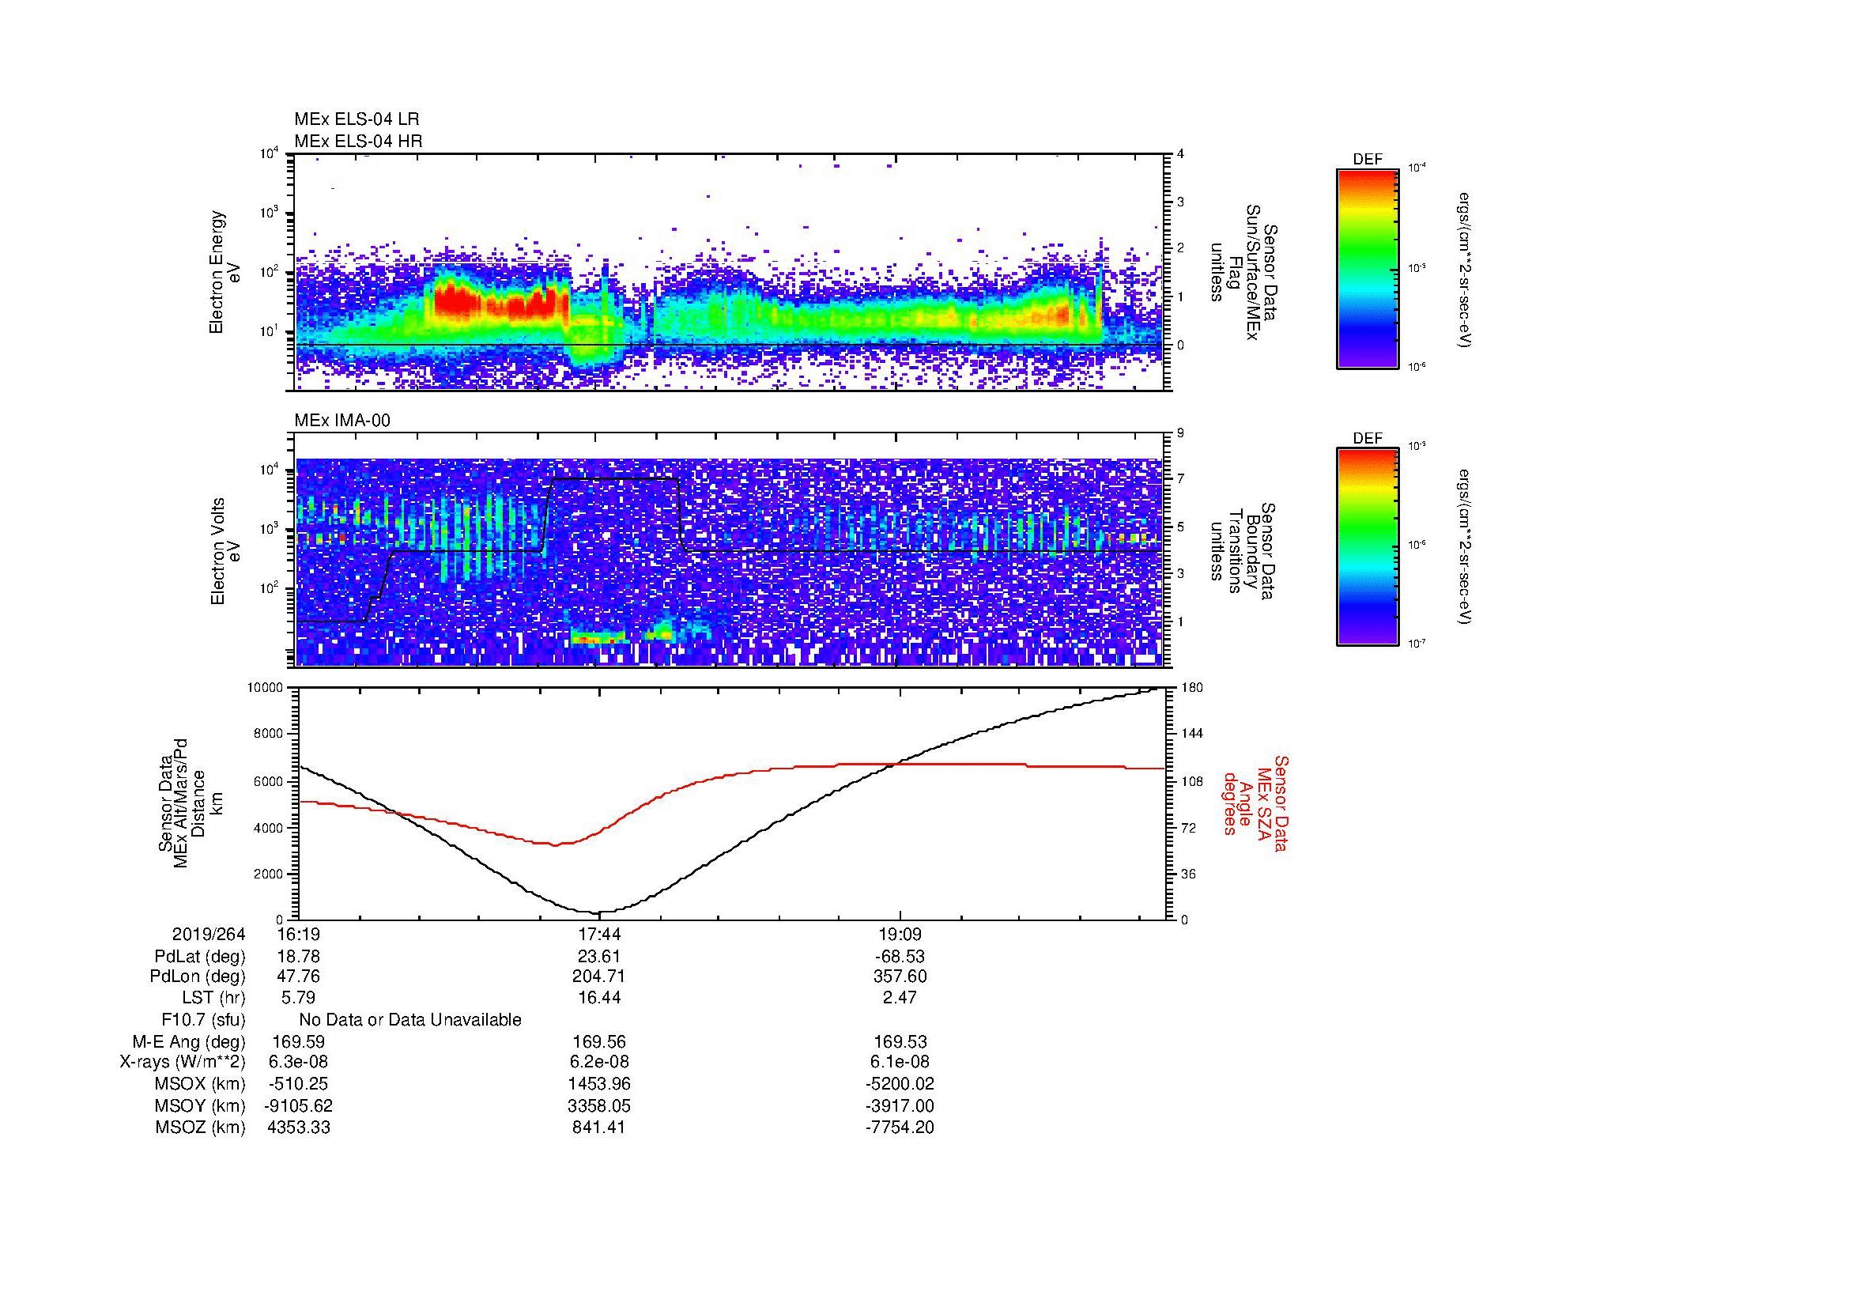Click the PdLon value 357.60
This screenshot has height=1307, width=1849.
pyautogui.click(x=900, y=976)
